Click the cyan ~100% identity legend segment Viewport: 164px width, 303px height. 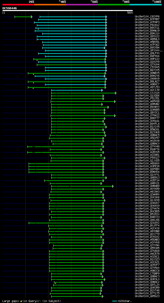pos(146,4)
